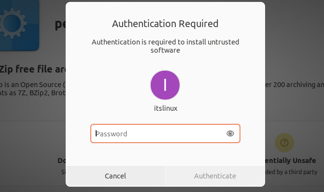Click the yellow question mark safety icon

284,143
